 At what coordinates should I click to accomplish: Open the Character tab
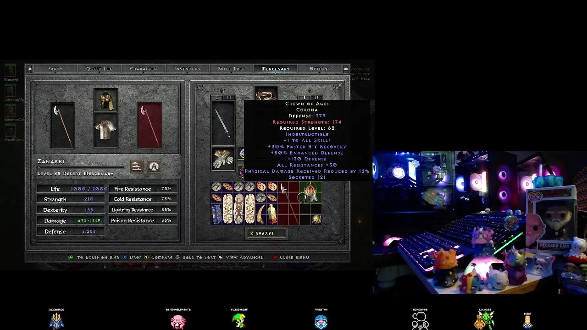[x=143, y=69]
